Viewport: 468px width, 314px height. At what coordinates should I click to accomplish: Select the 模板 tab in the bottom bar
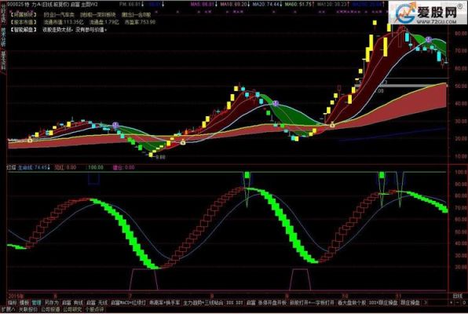tap(24, 302)
